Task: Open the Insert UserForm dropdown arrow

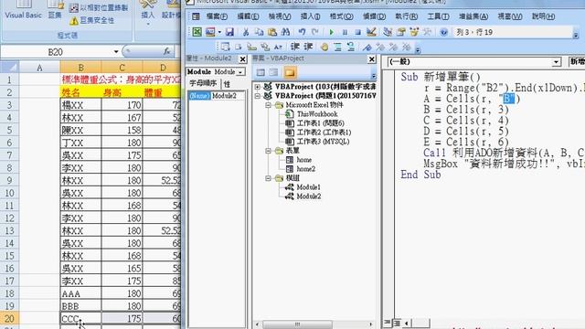Action: pyautogui.click(x=219, y=32)
